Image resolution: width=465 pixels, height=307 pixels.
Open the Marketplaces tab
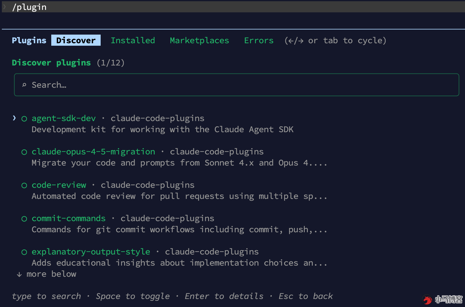click(199, 40)
